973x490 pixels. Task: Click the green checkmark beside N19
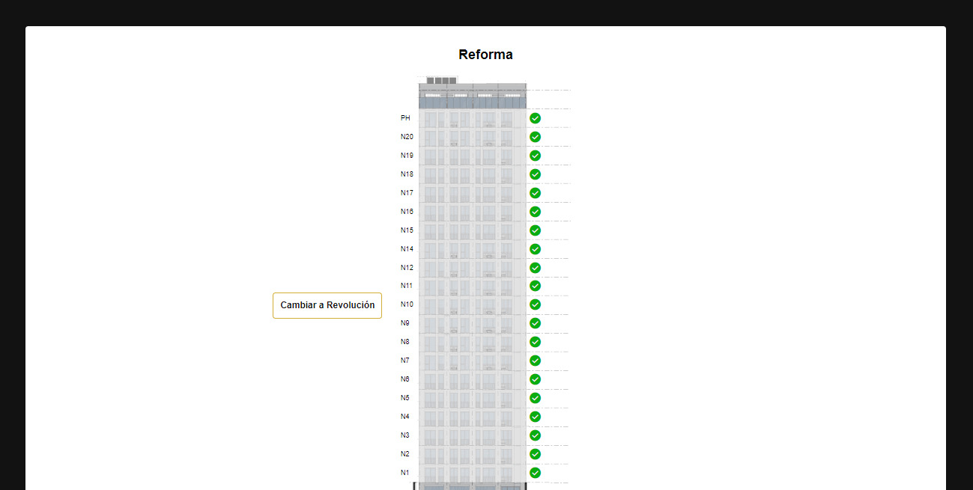(535, 156)
